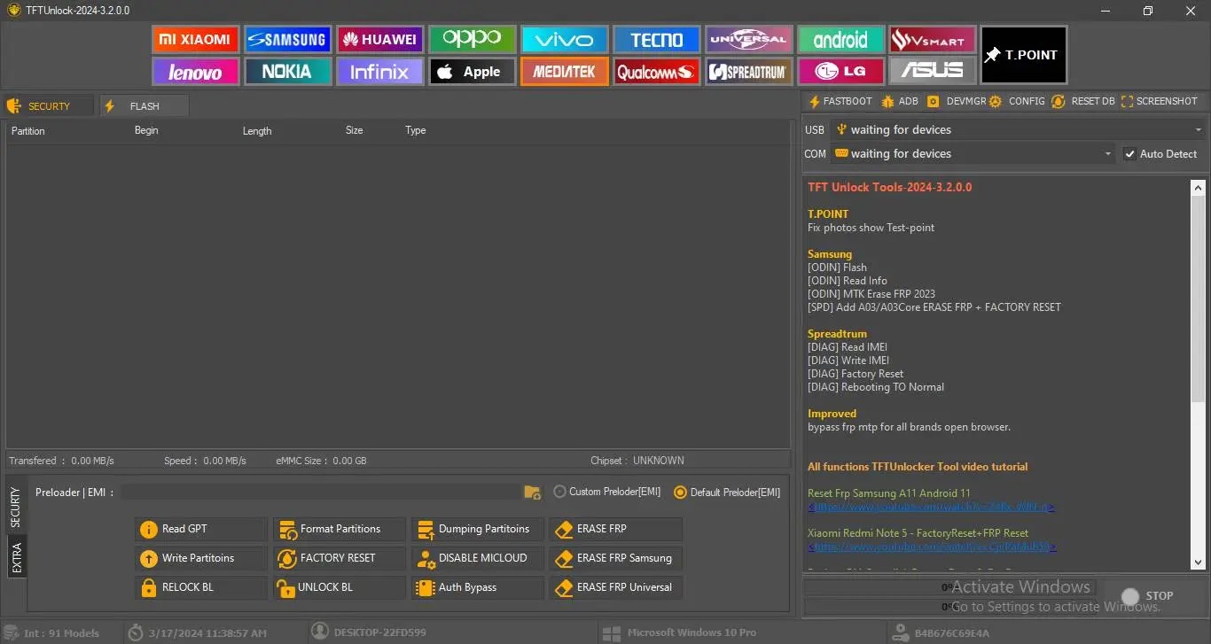Browse for a preloader file folder icon

click(x=532, y=492)
